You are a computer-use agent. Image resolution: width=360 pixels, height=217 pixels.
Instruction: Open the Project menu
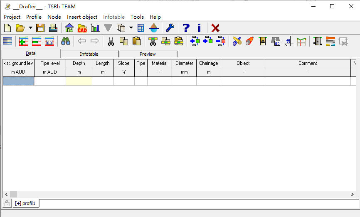point(12,17)
